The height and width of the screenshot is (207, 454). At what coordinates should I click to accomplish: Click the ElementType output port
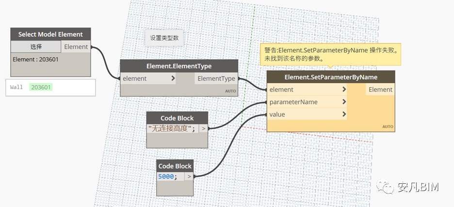[x=216, y=78]
